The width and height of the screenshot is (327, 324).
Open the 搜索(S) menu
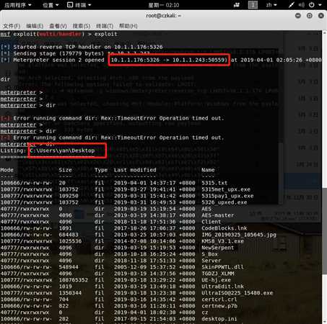click(82, 26)
